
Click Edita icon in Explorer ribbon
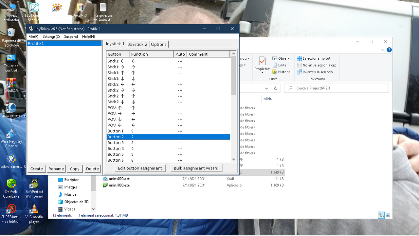(x=275, y=65)
